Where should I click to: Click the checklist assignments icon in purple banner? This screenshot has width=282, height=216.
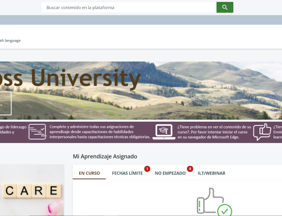pyautogui.click(x=37, y=132)
